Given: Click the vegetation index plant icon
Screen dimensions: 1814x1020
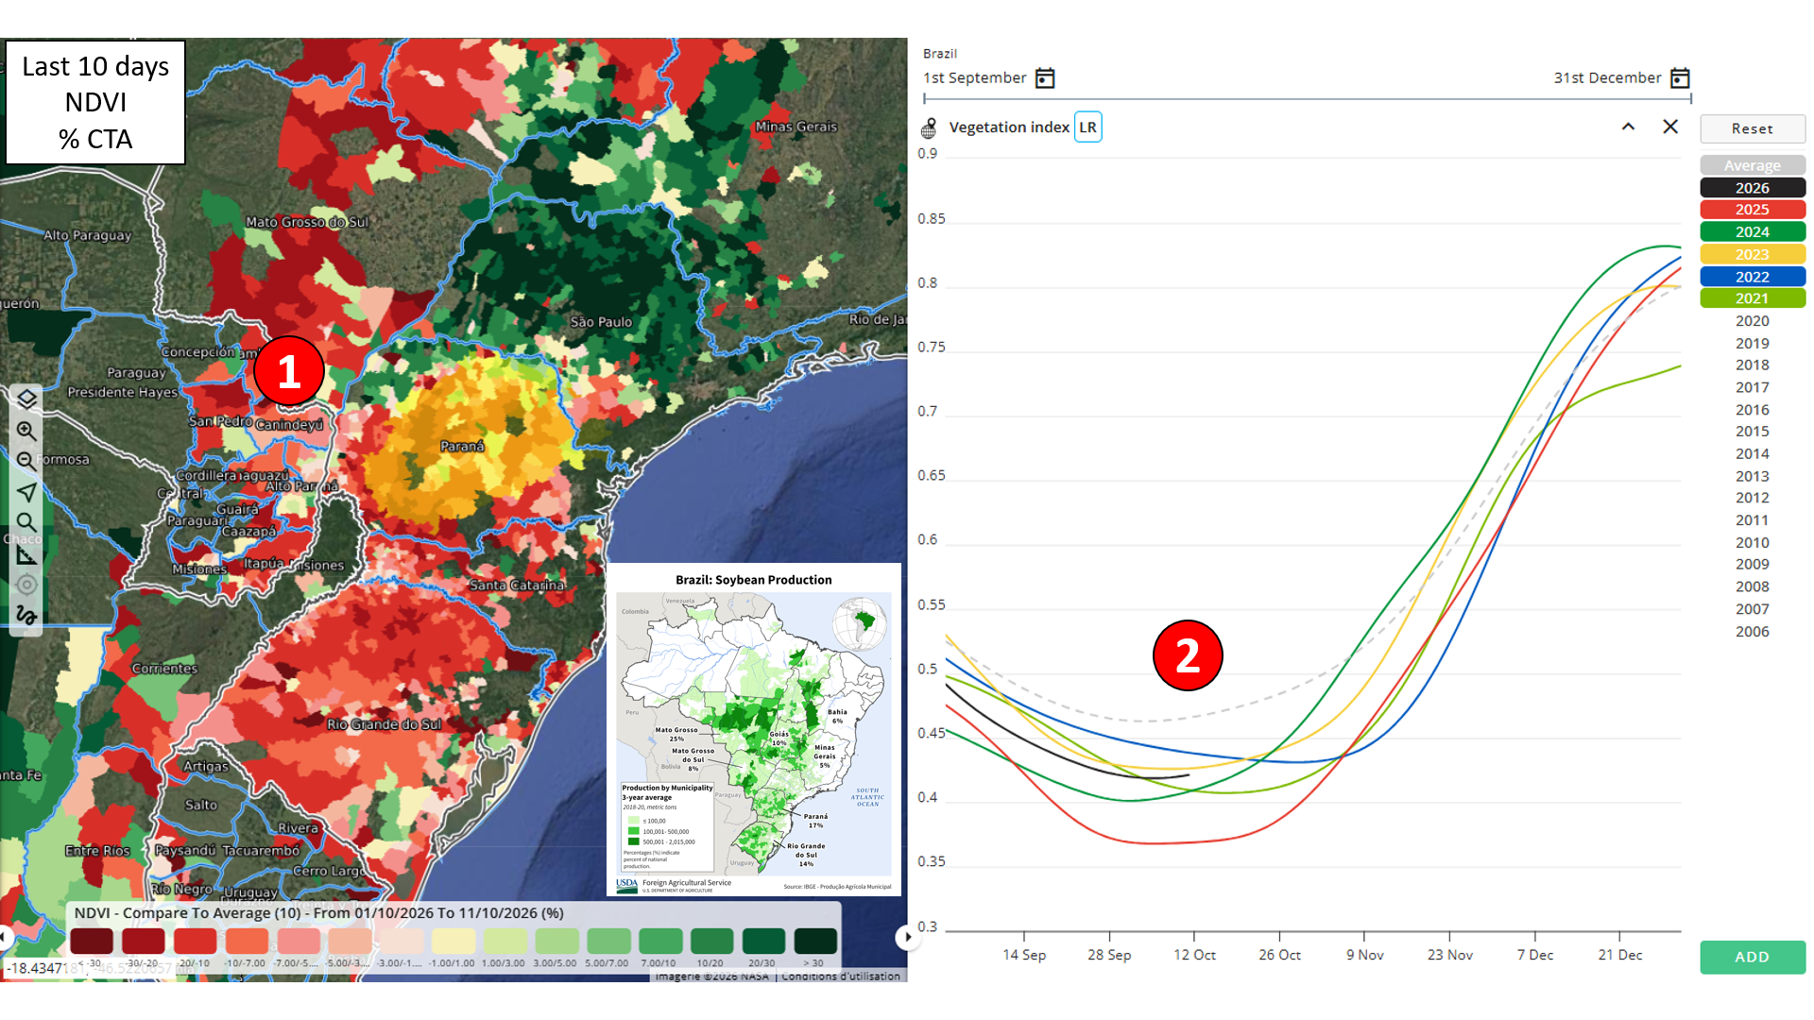Looking at the screenshot, I should click(929, 127).
